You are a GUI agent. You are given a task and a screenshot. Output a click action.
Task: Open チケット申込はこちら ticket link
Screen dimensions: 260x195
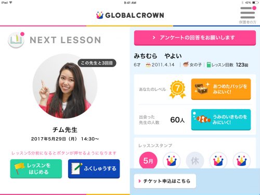[x=165, y=181]
